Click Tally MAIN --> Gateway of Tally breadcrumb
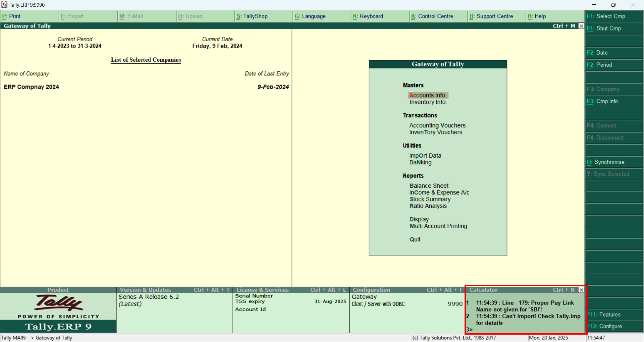 point(37,338)
